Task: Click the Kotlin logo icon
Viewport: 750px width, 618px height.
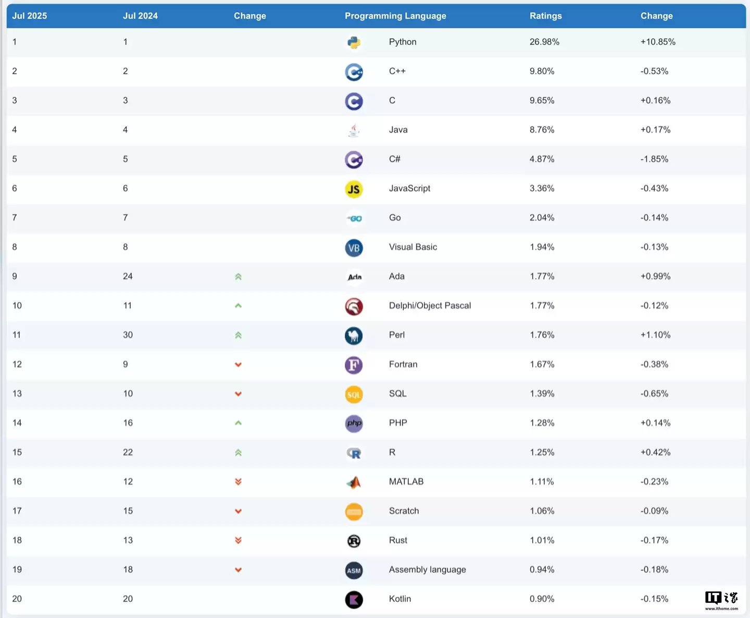Action: click(x=354, y=600)
